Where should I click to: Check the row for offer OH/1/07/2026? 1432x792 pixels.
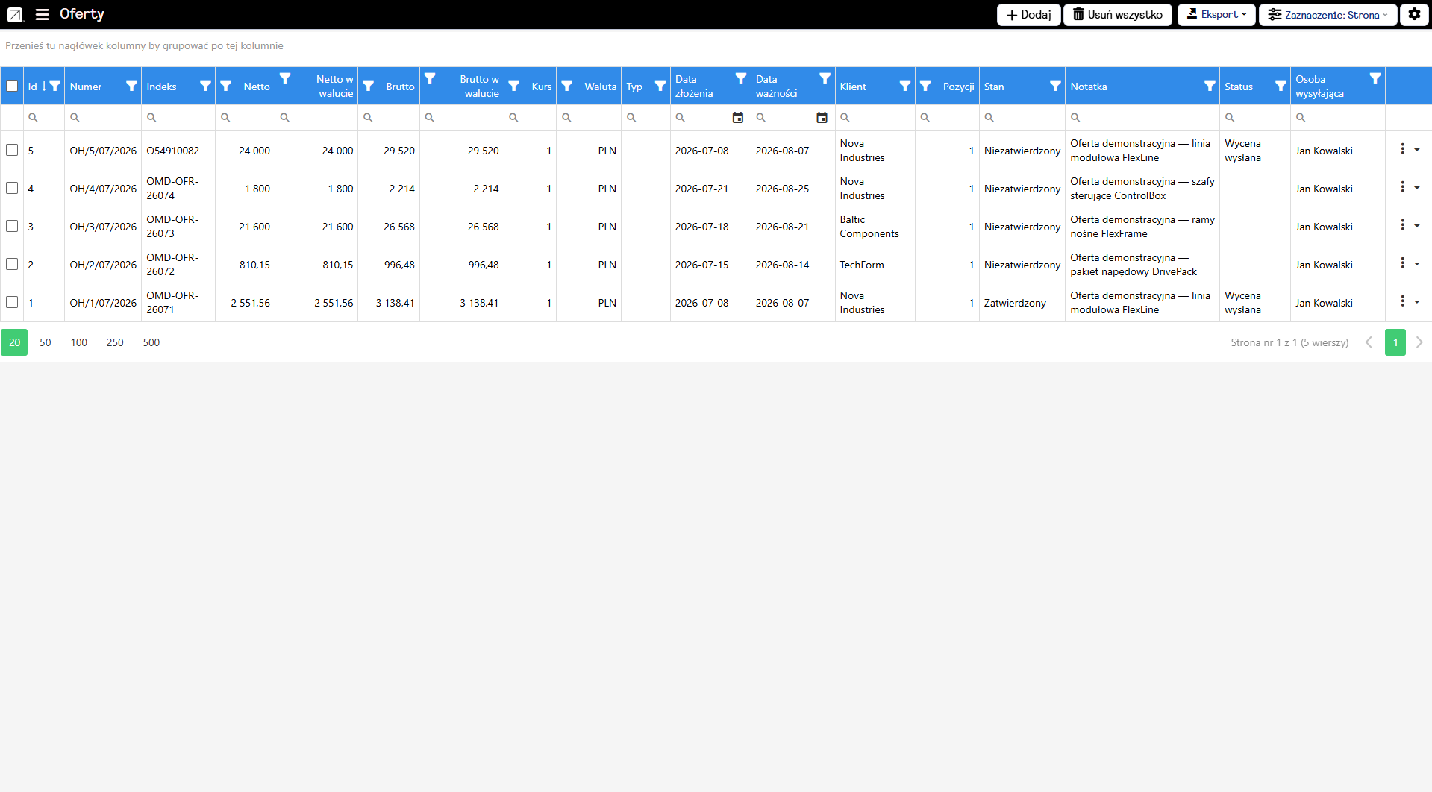[x=12, y=302]
